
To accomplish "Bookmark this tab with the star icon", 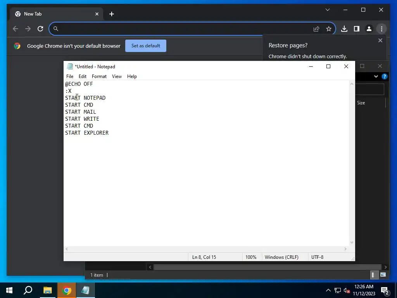I will (329, 29).
